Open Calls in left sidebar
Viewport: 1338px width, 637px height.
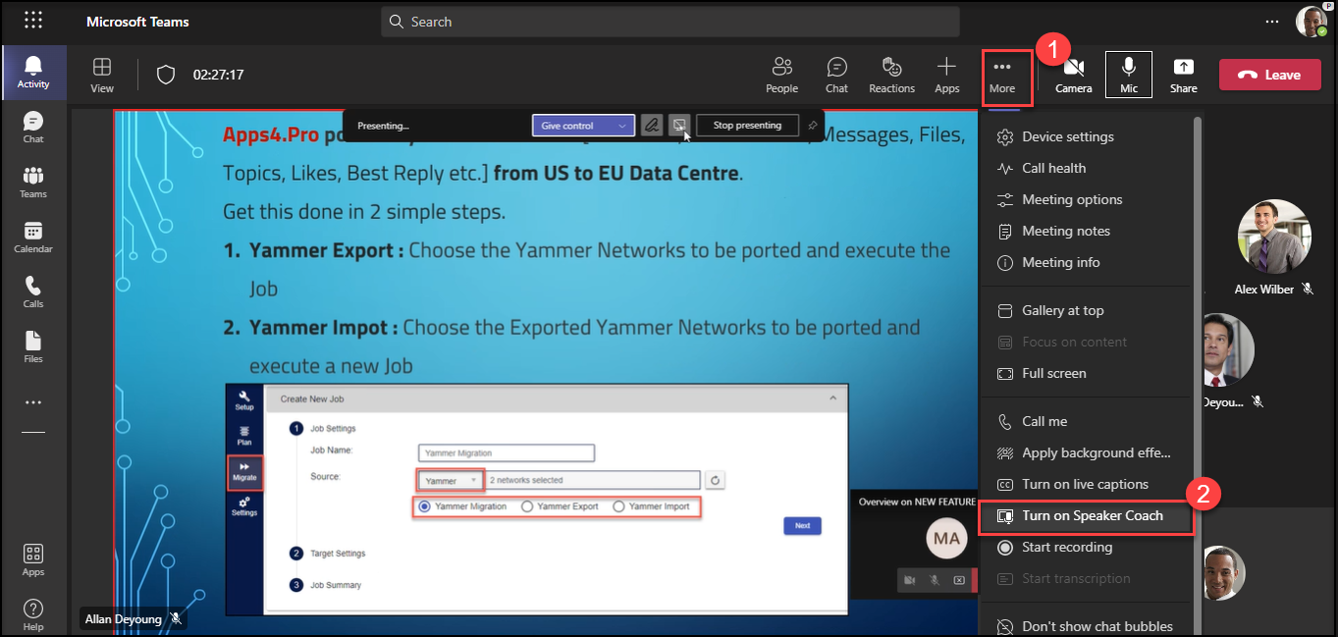pos(33,292)
